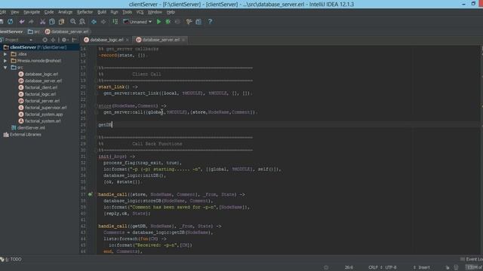Viewport: 483px width, 271px height.
Task: Hide the Project tool window
Action: pos(74,40)
